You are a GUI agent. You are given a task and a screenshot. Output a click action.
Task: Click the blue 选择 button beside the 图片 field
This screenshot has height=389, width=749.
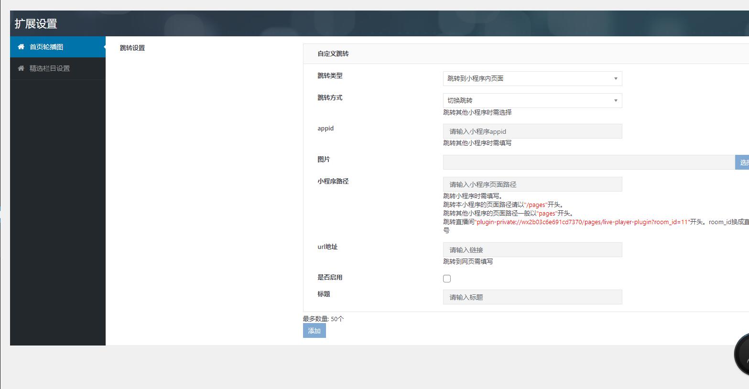(x=742, y=162)
